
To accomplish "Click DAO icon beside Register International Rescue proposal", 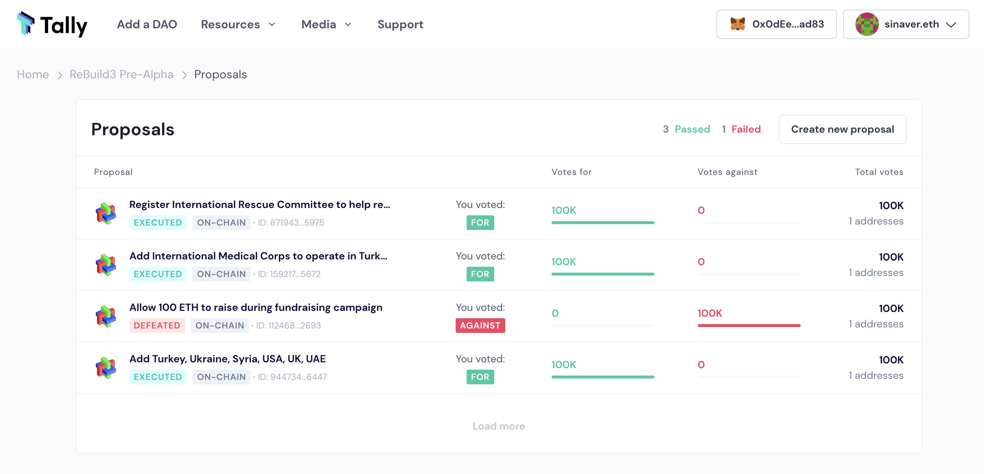I will click(x=106, y=213).
